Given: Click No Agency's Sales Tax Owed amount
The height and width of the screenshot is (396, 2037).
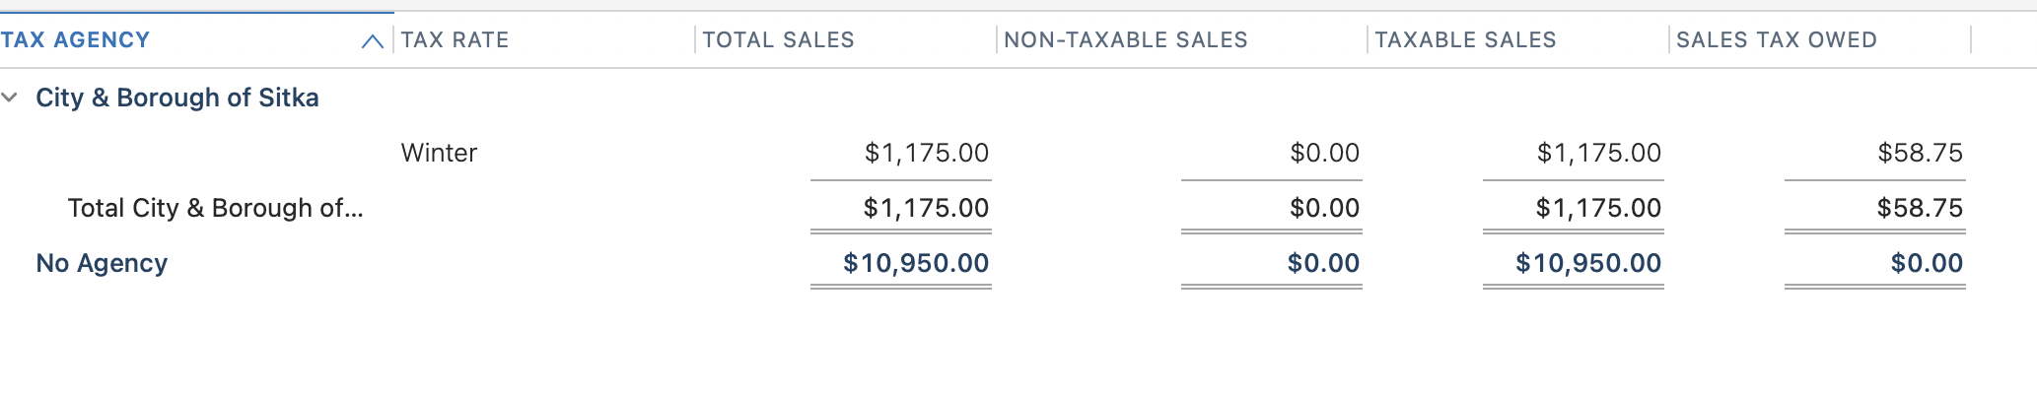Looking at the screenshot, I should click(1927, 263).
